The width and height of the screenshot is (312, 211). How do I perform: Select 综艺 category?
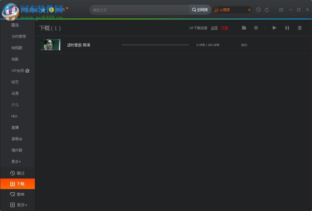[15, 82]
